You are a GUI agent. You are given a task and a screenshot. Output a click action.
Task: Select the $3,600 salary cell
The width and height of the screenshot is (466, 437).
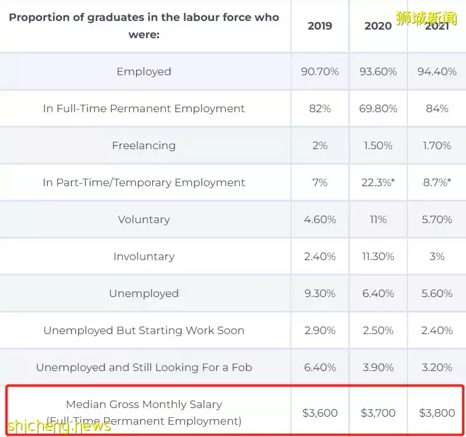(320, 413)
